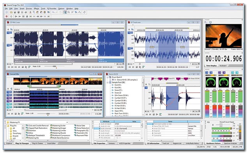Expand the 0 - Dance Kit 01 node
Screen dimensions: 247x154
(x=110, y=80)
